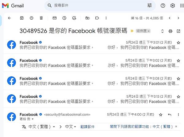Viewport: 184px width, 137px height.
Task: Add to Tasks icon
Action: pos(74,18)
